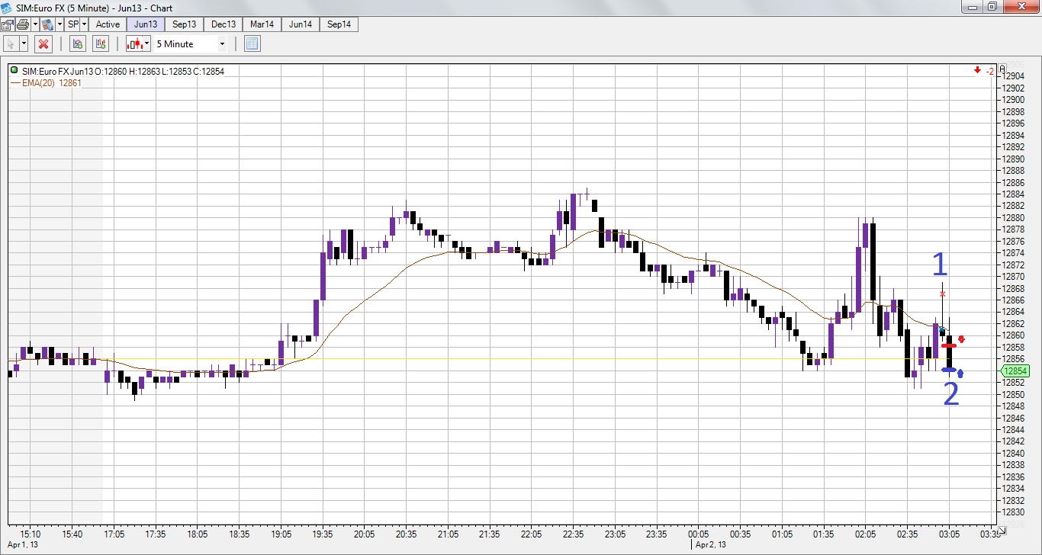Switch to the Dec13 contract tab
The image size is (1042, 555).
(x=224, y=24)
